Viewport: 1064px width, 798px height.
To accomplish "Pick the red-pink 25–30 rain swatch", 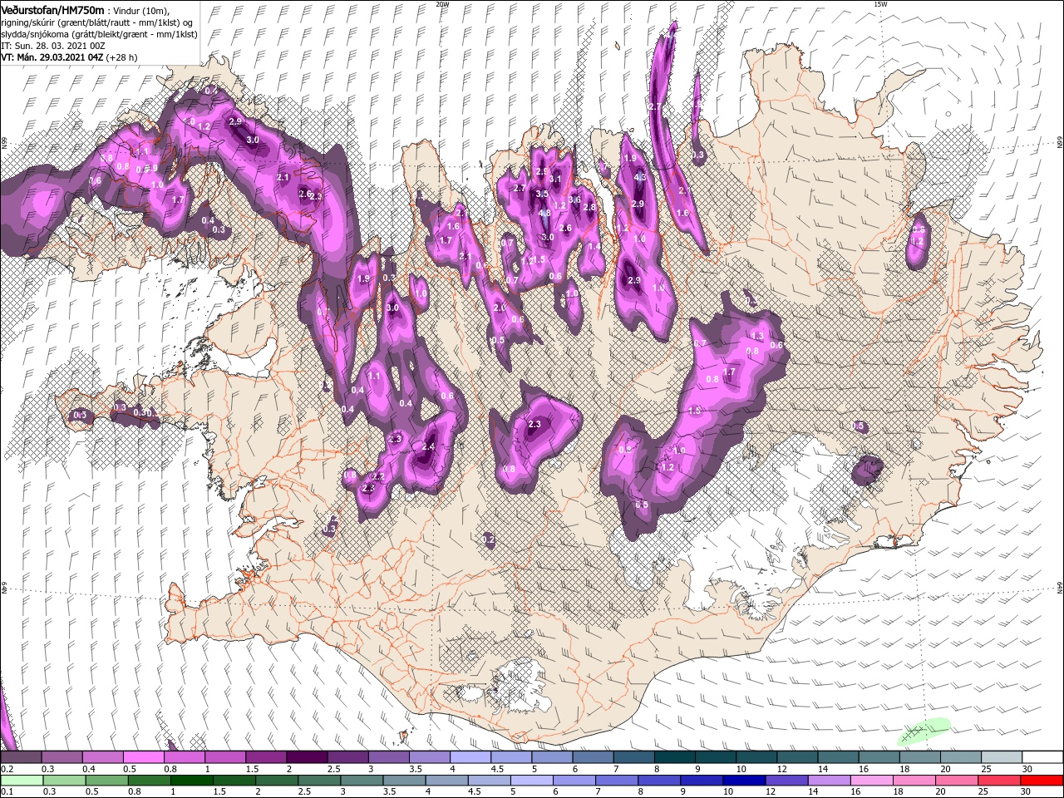I will pyautogui.click(x=1000, y=781).
